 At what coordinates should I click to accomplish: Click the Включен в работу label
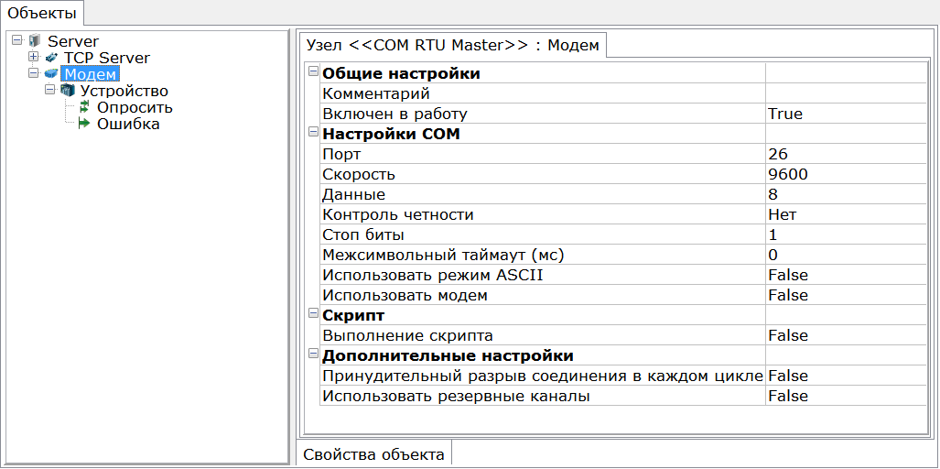(394, 114)
